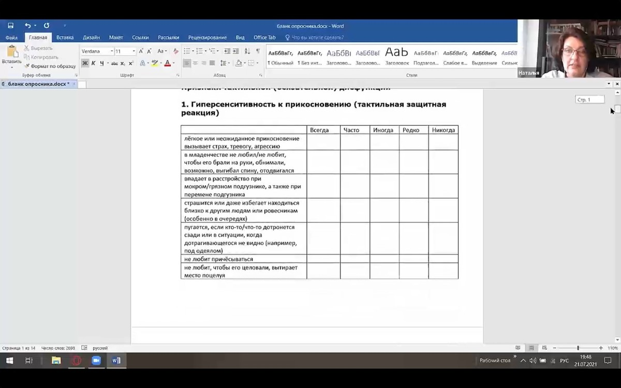Screen dimensions: 621x388
Task: Open page count Страница 1 из 14
Action: [x=19, y=348]
